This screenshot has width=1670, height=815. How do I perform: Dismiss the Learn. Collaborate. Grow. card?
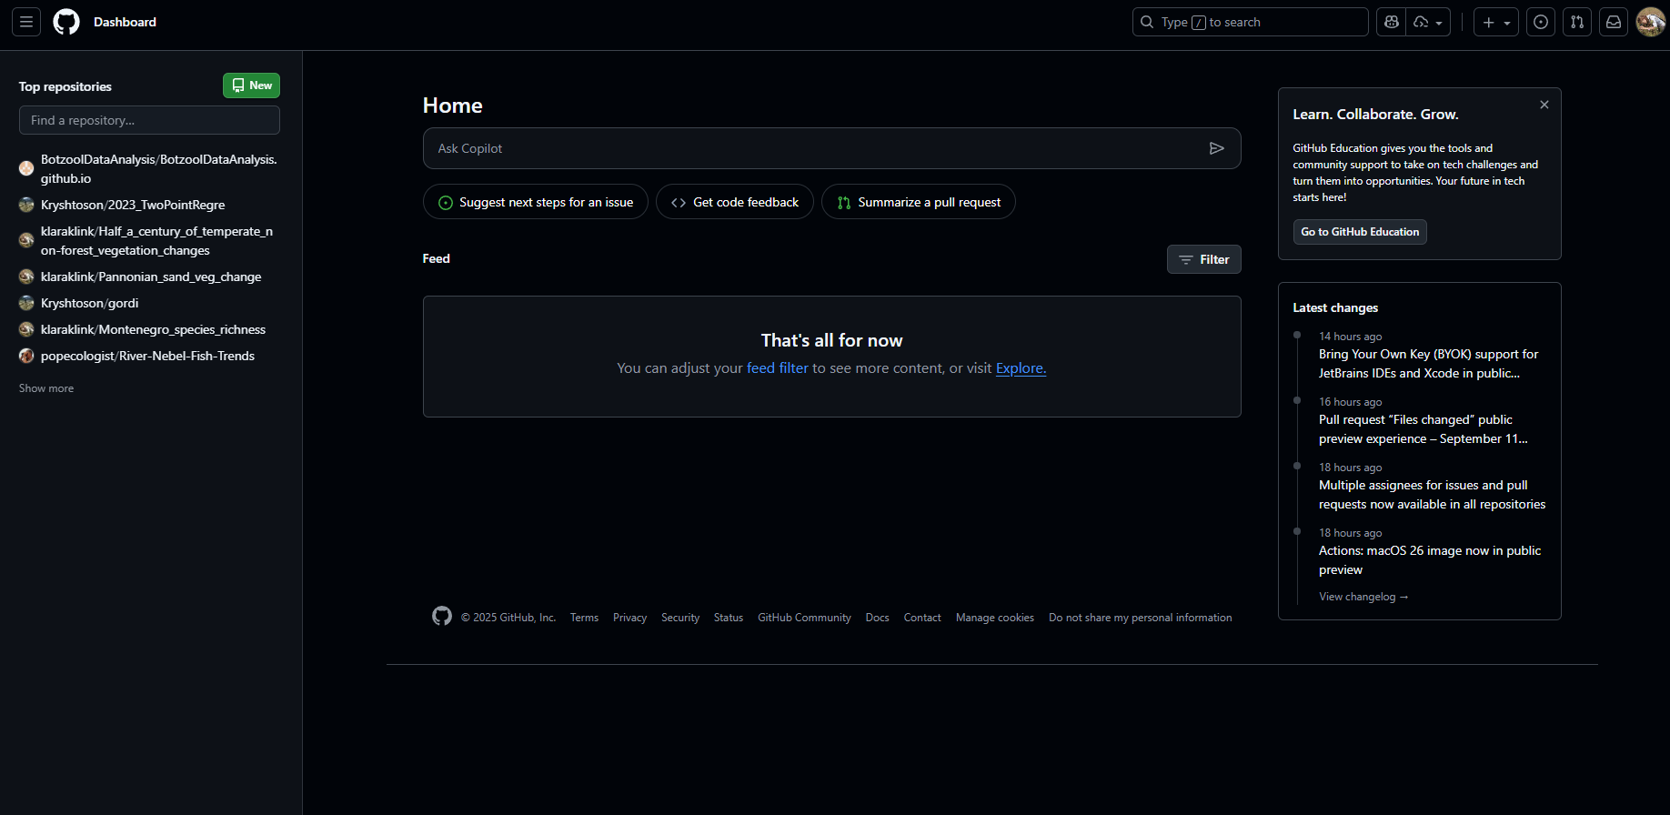1544,105
